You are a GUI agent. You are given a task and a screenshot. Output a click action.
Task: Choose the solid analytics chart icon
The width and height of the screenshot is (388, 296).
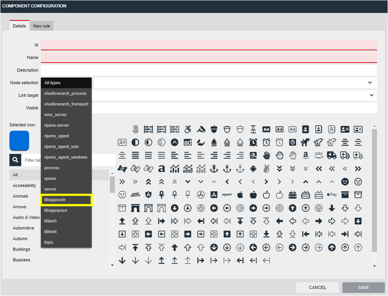click(175, 169)
